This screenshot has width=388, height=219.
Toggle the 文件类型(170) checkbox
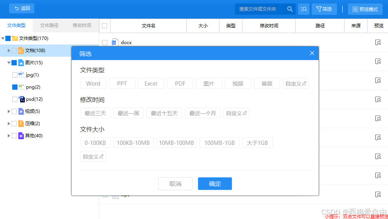click(8, 38)
